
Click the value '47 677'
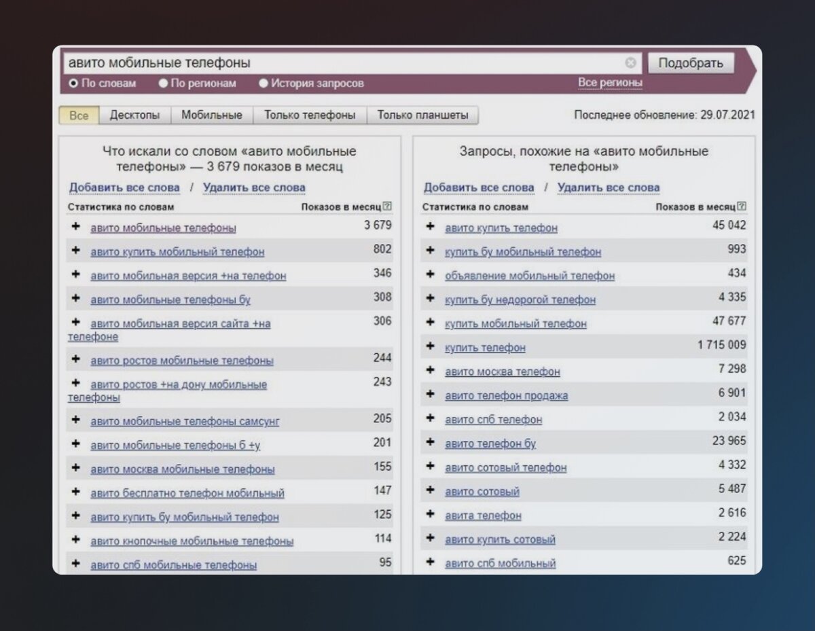(x=729, y=321)
